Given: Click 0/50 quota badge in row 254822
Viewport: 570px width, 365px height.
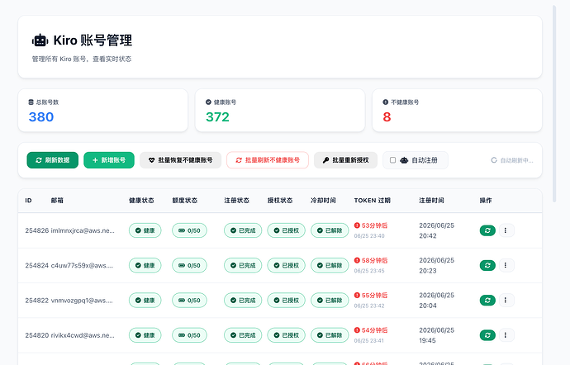Looking at the screenshot, I should point(189,301).
